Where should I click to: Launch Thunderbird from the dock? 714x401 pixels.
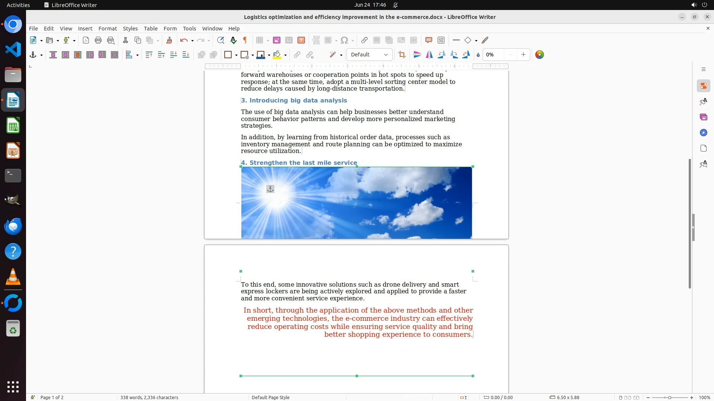(13, 226)
